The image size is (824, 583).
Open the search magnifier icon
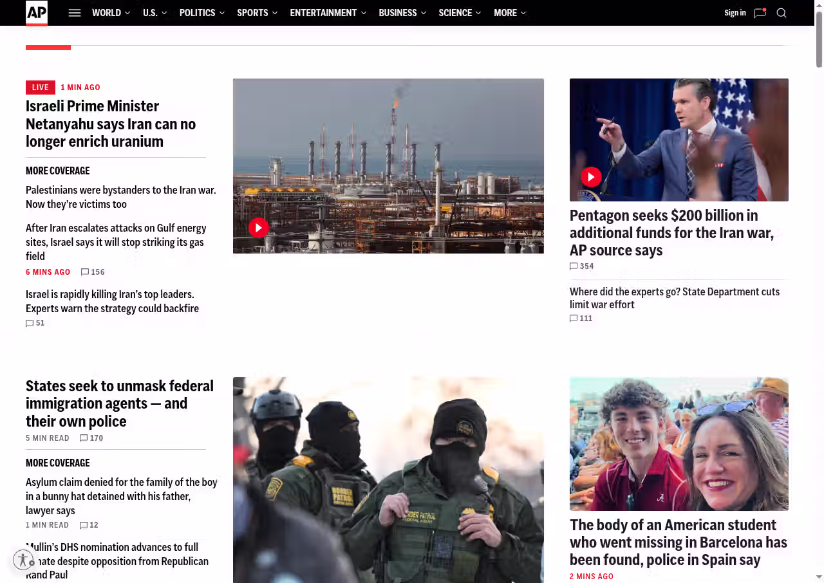782,13
